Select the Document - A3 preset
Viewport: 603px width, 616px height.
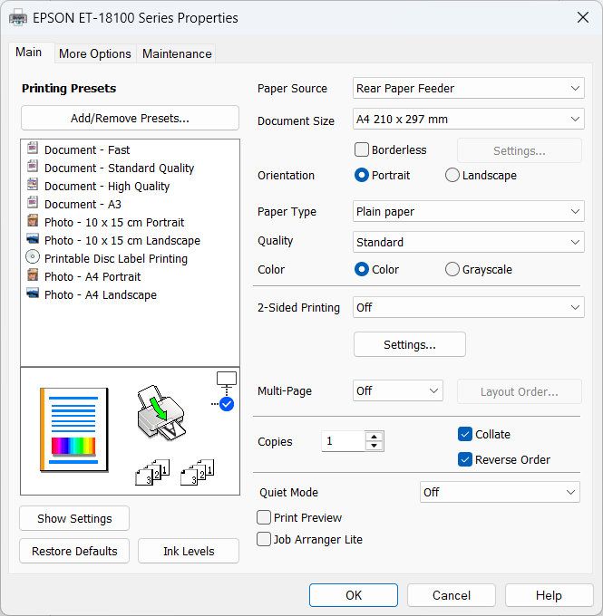[83, 205]
